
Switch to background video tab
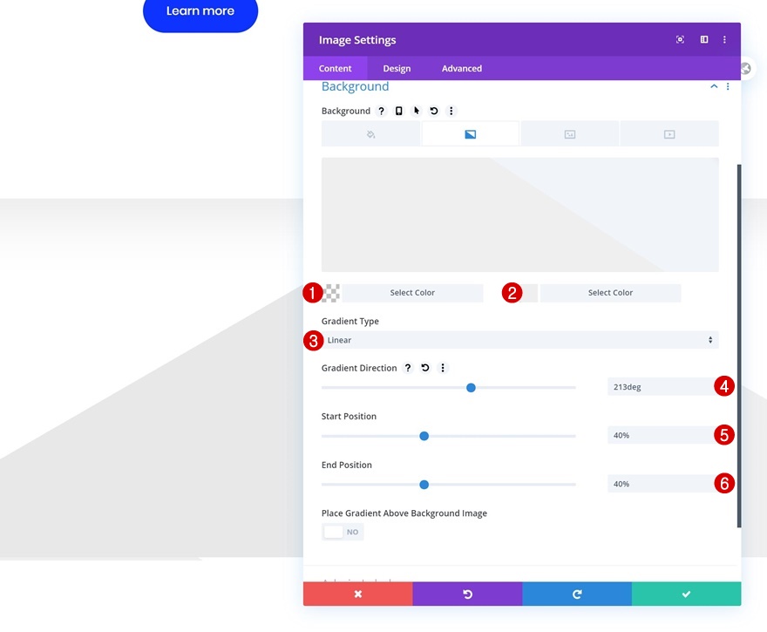[x=669, y=134]
